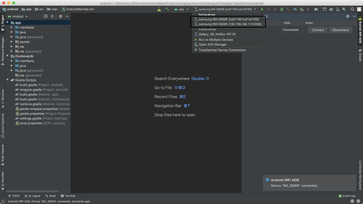Open the device selector dropdown

(225, 9)
